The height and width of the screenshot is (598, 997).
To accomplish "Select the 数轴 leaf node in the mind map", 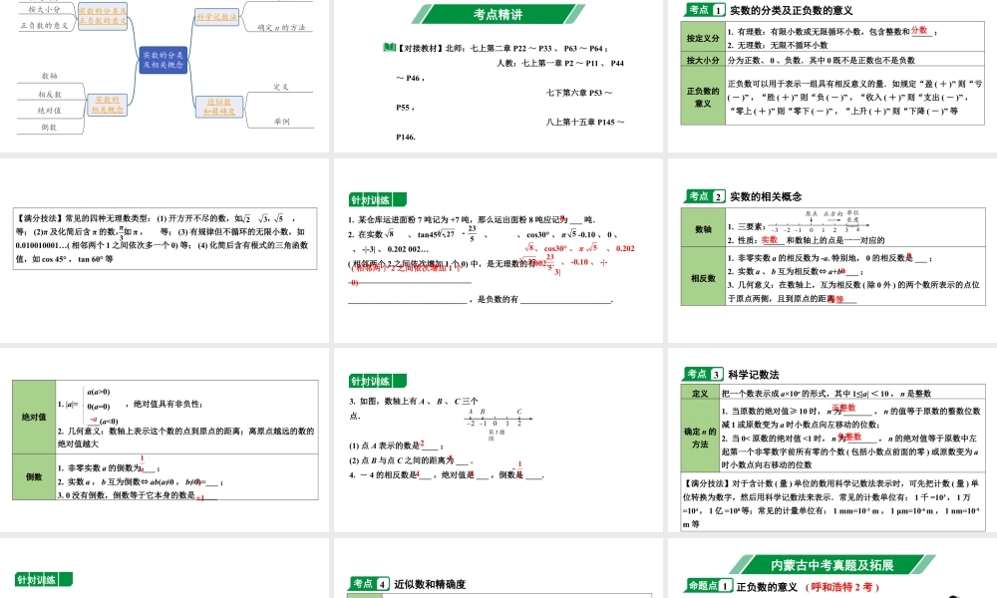I will coord(48,74).
